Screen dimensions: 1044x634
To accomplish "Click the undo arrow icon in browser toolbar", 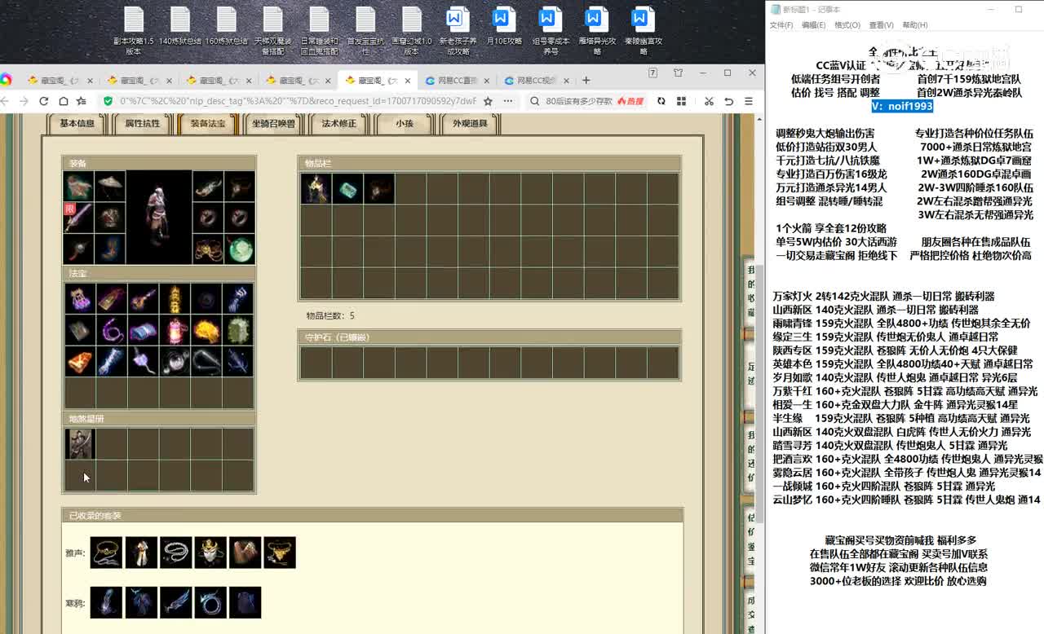I will (728, 101).
